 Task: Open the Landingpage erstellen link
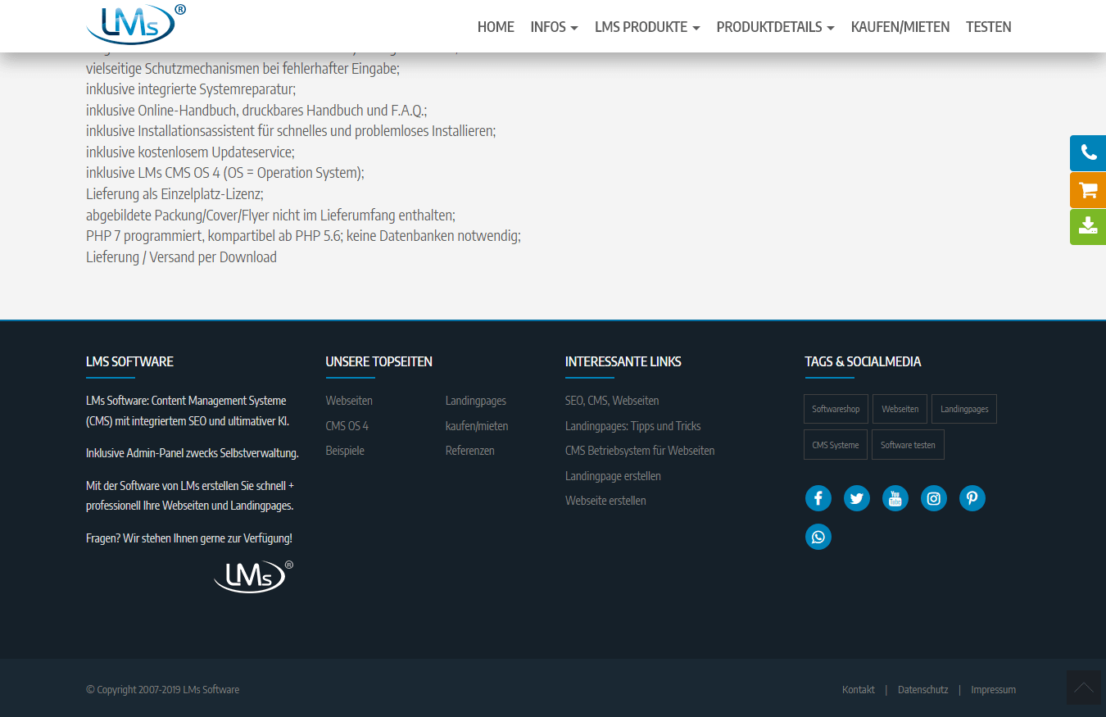click(x=613, y=476)
